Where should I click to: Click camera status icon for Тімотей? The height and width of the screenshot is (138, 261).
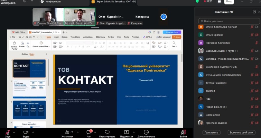pyautogui.click(x=257, y=91)
